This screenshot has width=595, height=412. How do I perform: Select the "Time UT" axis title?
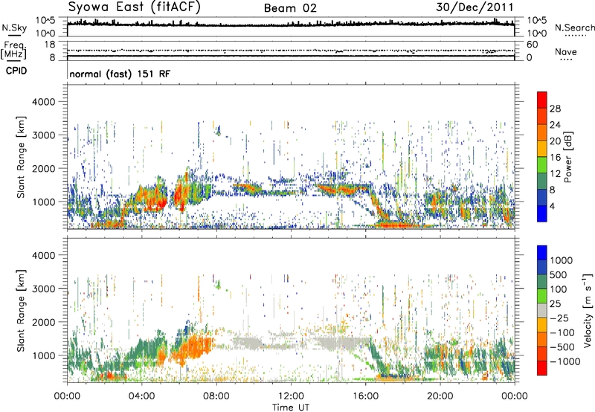click(x=291, y=408)
